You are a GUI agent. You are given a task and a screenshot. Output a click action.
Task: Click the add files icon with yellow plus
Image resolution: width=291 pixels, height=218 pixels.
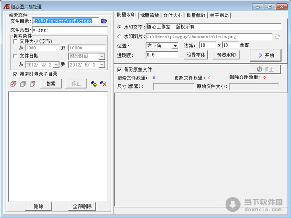click(94, 84)
